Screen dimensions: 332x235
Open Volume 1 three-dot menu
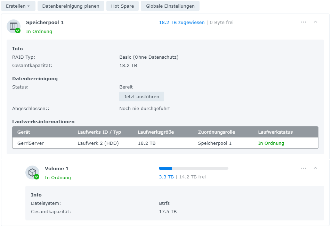[x=303, y=168]
